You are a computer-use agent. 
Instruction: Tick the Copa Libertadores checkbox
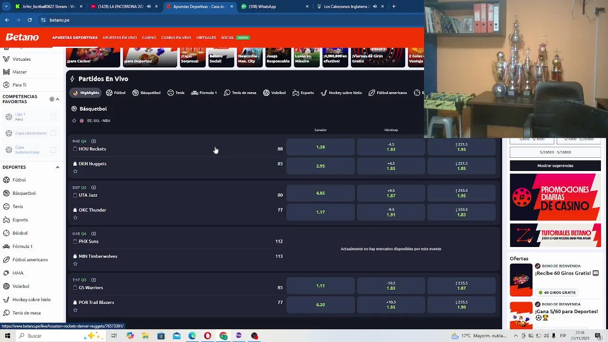[x=53, y=133]
